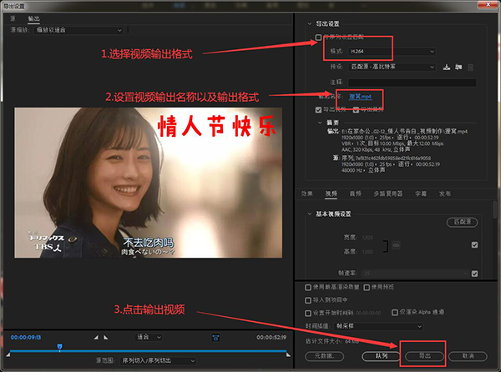The height and width of the screenshot is (372, 501).
Task: Toggle the 导出视频 checkbox
Action: (318, 110)
